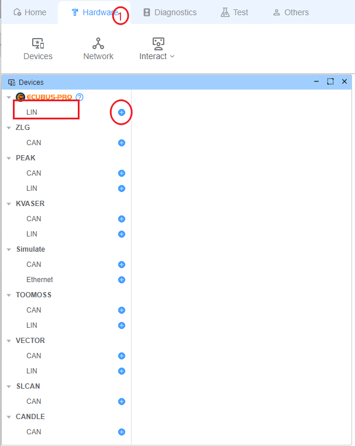Switch to the Test tab
Image resolution: width=355 pixels, height=446 pixels.
(x=235, y=12)
